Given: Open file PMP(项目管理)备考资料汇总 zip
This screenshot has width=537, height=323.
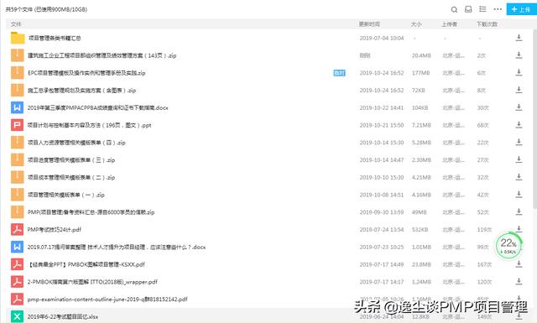Looking at the screenshot, I should (91, 212).
